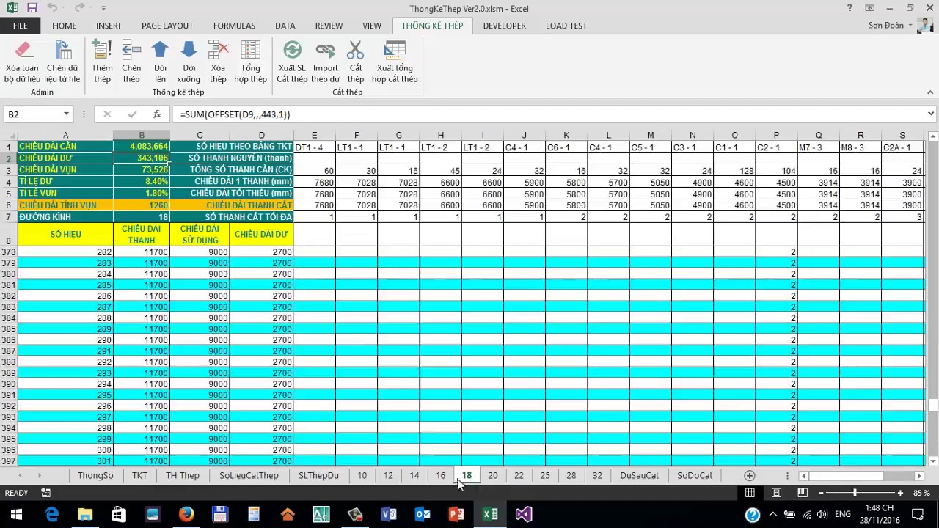Click the 85% zoom level
The image size is (939, 528).
[921, 493]
